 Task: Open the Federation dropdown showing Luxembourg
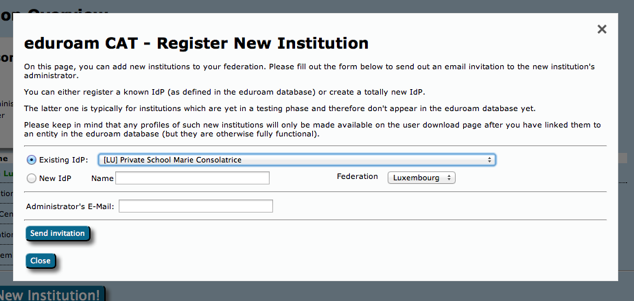tap(421, 178)
